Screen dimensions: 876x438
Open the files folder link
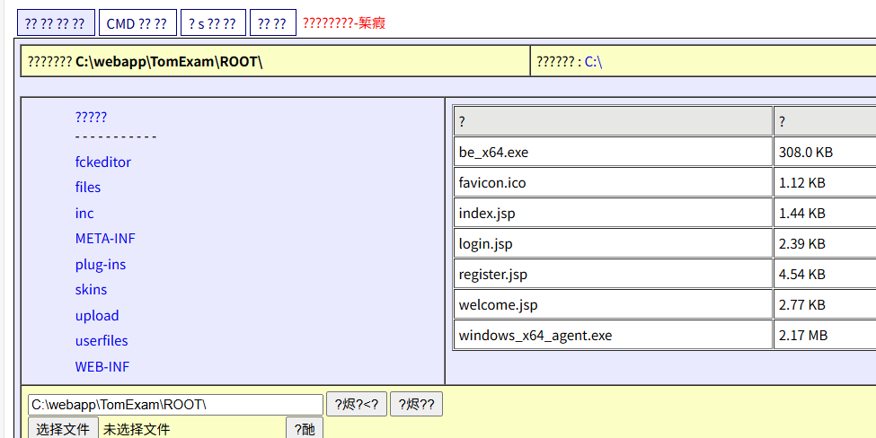[x=88, y=188]
